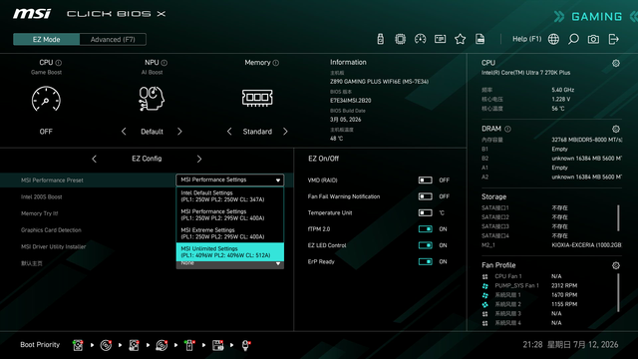Open Help (F1)
Viewport: 638px width, 359px height.
pos(527,39)
